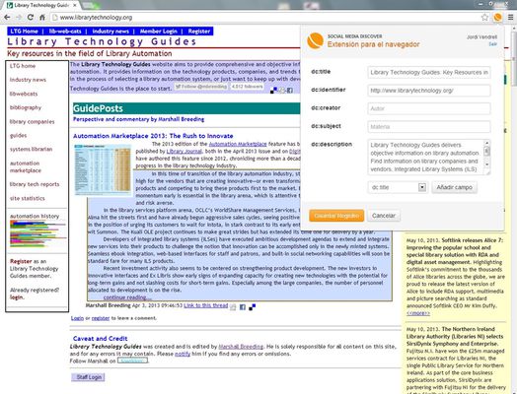
Task: Share the post via Facebook icon
Action: pyautogui.click(x=243, y=307)
